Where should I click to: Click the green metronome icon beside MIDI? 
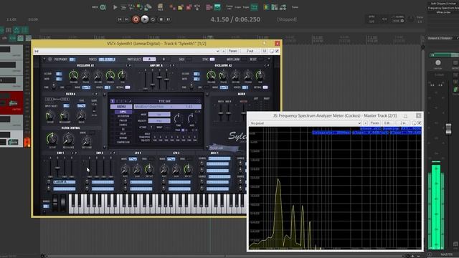point(103,7)
